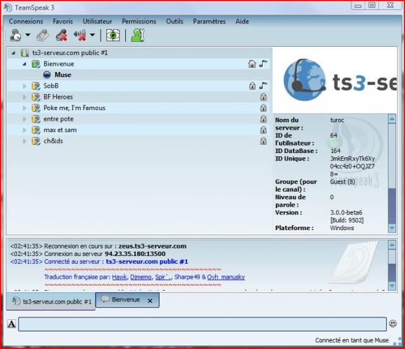Click the green user wrench icon

click(x=138, y=35)
